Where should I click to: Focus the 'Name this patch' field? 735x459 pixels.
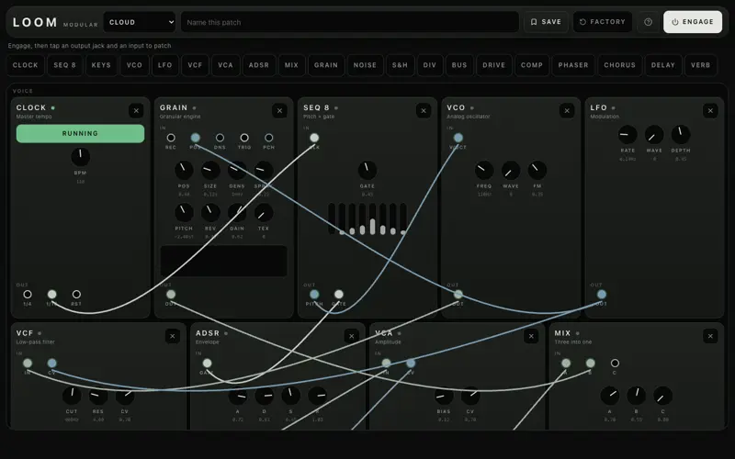pyautogui.click(x=350, y=22)
